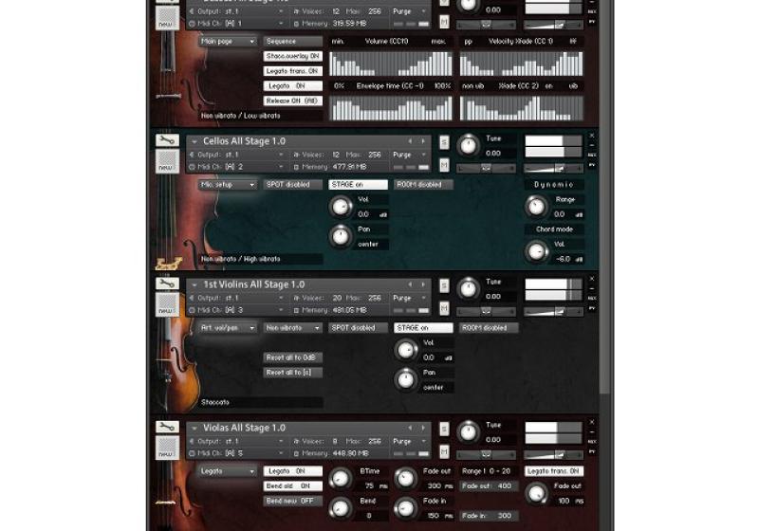Image resolution: width=759 pixels, height=531 pixels.
Task: Toggle STAGE on in Cellos mic setup
Action: click(359, 184)
